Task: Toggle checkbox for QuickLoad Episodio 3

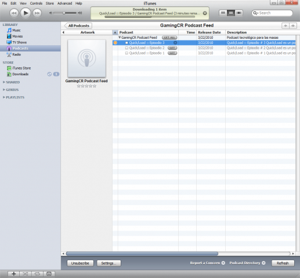Action: coord(126,43)
